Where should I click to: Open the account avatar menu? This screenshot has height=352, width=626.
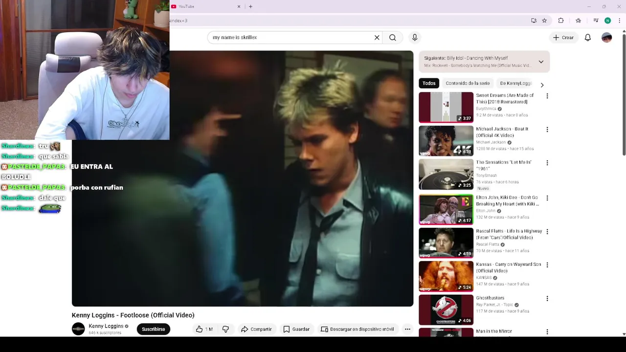pyautogui.click(x=606, y=38)
